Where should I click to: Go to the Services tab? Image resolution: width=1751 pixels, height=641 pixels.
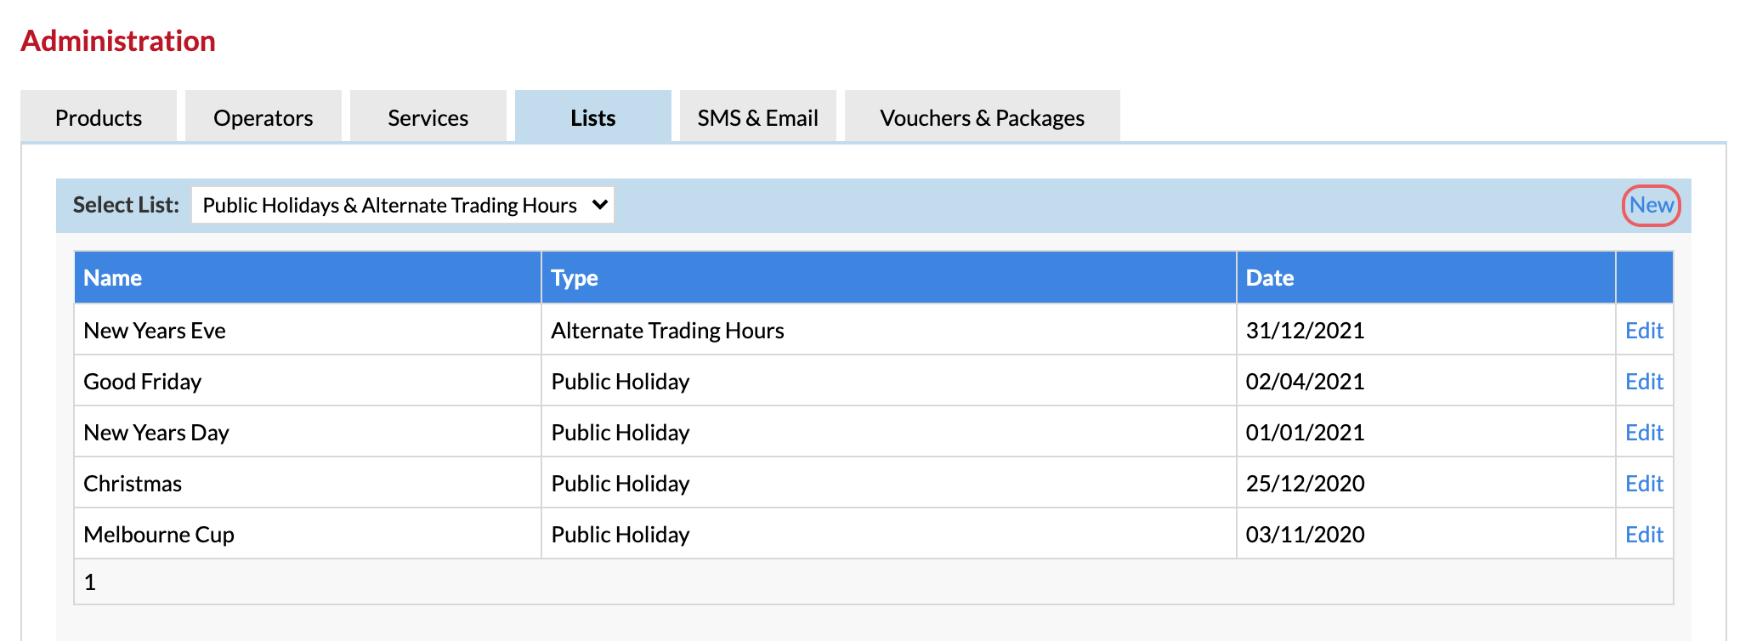428,117
